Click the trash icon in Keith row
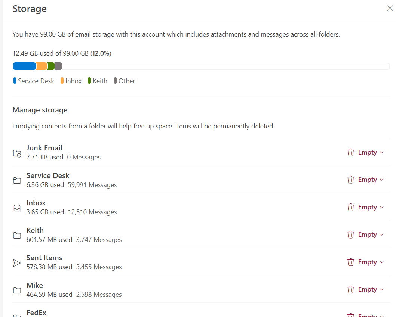This screenshot has height=317, width=396. tap(350, 234)
